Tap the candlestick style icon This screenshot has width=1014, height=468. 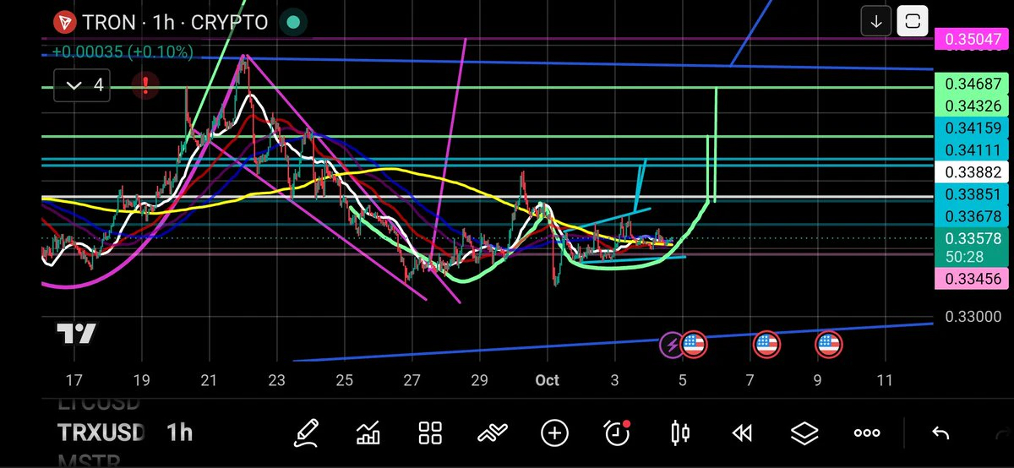679,433
